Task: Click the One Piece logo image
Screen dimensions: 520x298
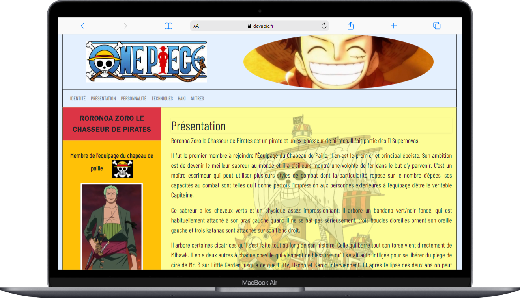Action: (x=146, y=62)
